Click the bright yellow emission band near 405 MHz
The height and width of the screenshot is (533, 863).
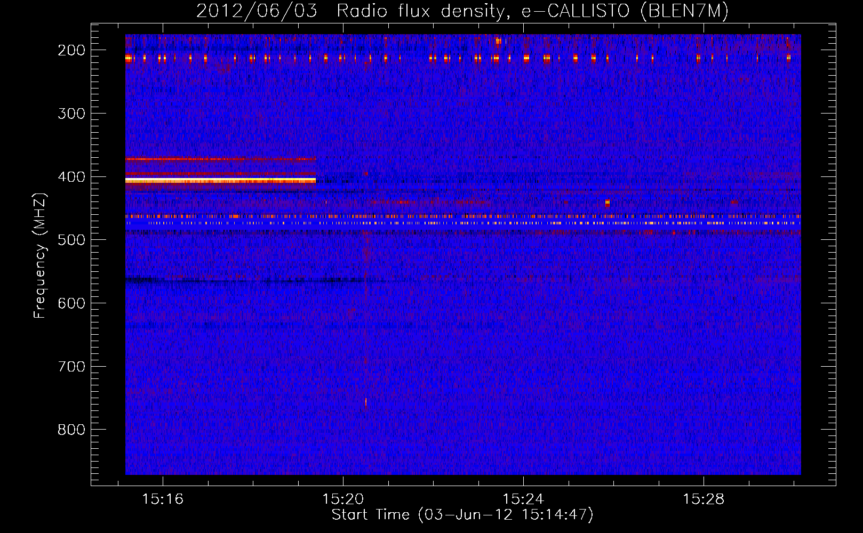click(x=220, y=181)
